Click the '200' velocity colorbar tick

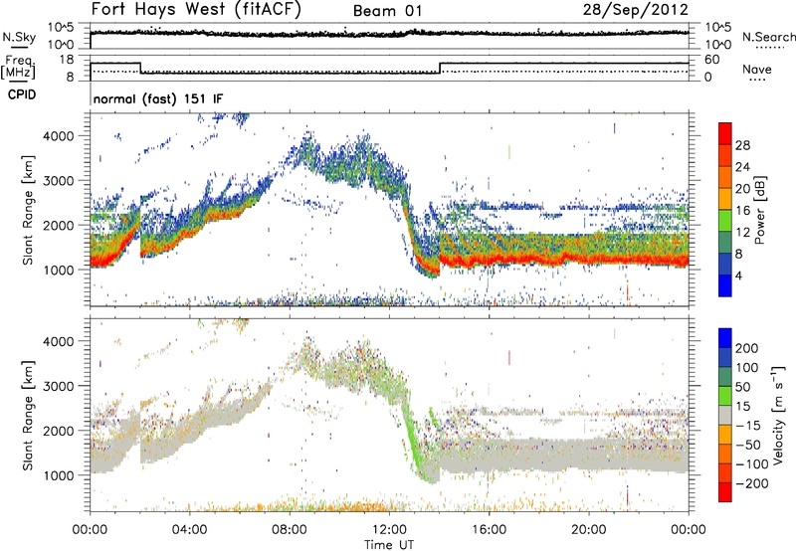pos(747,348)
